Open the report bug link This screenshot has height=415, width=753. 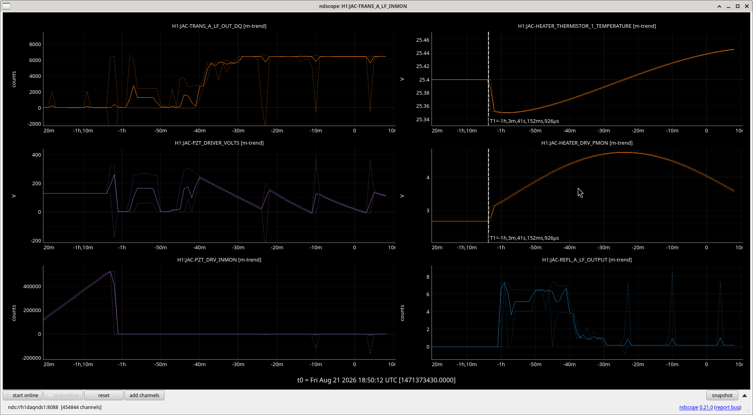click(x=728, y=407)
